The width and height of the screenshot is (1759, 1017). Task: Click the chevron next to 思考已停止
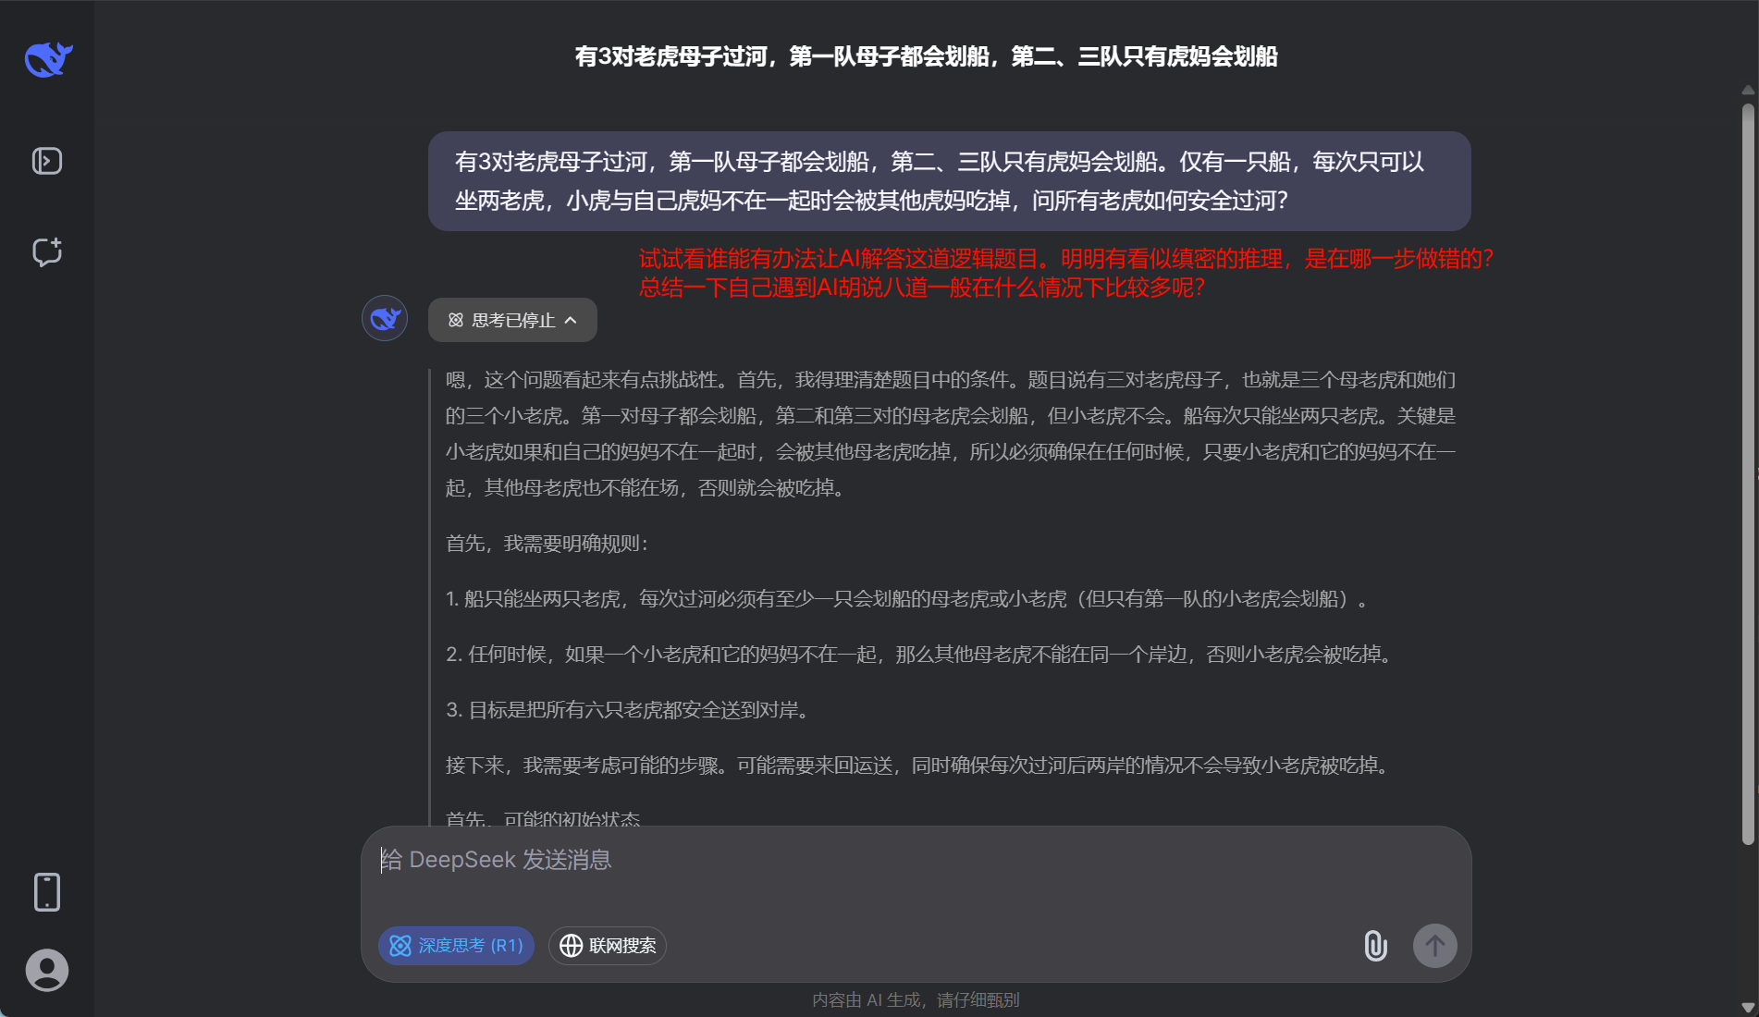[x=571, y=320]
